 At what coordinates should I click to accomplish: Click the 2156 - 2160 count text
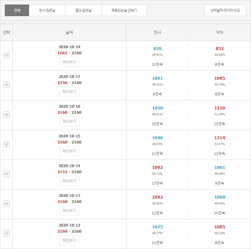(x=69, y=82)
